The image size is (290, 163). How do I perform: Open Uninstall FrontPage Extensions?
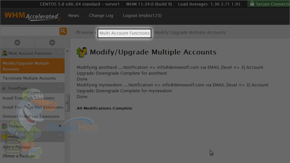pos(31,116)
